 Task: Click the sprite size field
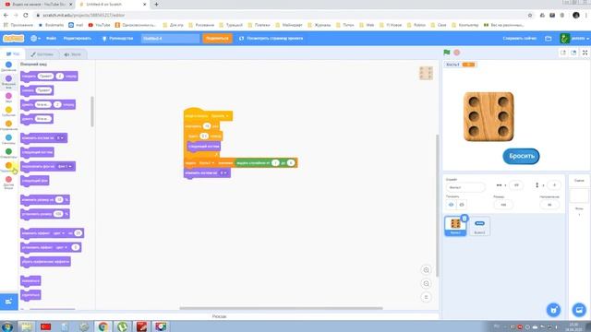click(x=503, y=205)
